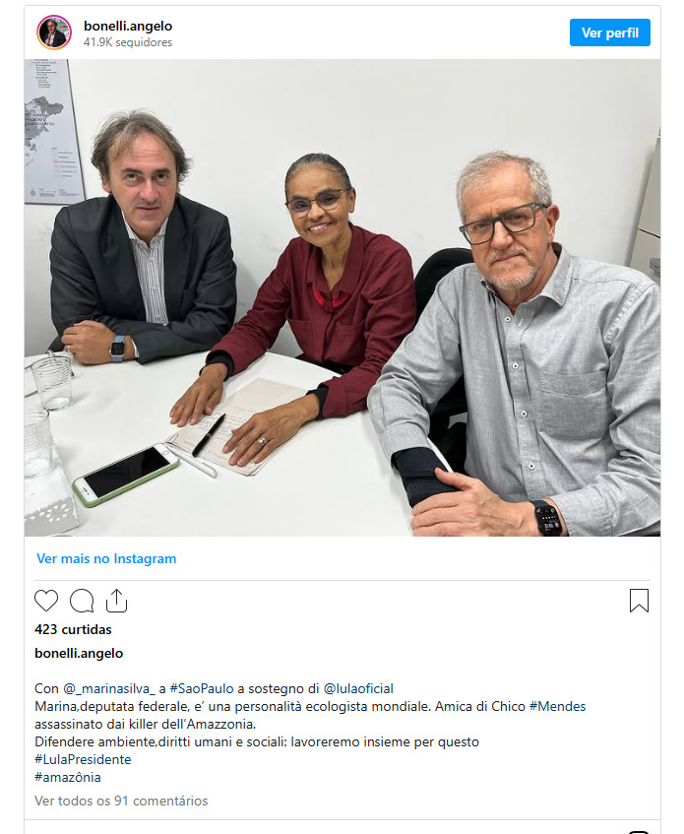Follow the Ver mais no Instagram link
Screen dimensions: 684x834
(x=106, y=558)
